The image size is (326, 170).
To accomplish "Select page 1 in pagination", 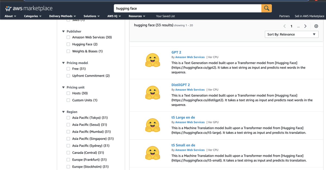I will point(291,26).
